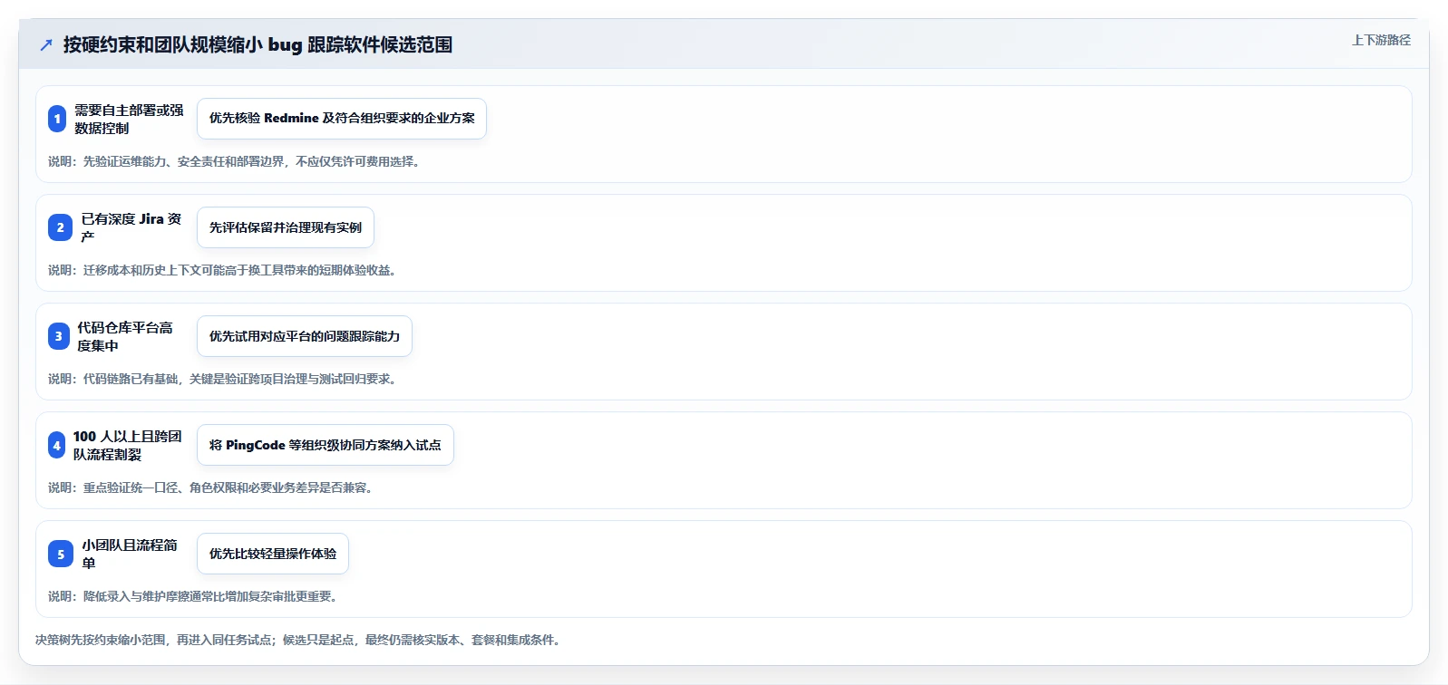Click the 上下游路径 label
This screenshot has width=1448, height=685.
(1381, 40)
